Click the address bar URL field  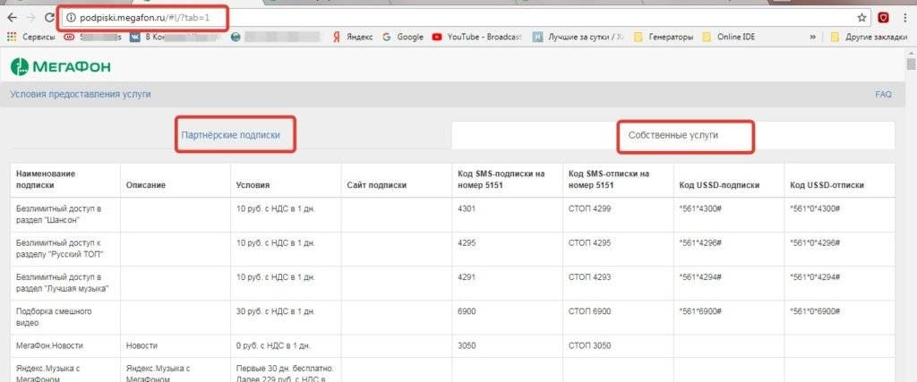click(x=448, y=17)
